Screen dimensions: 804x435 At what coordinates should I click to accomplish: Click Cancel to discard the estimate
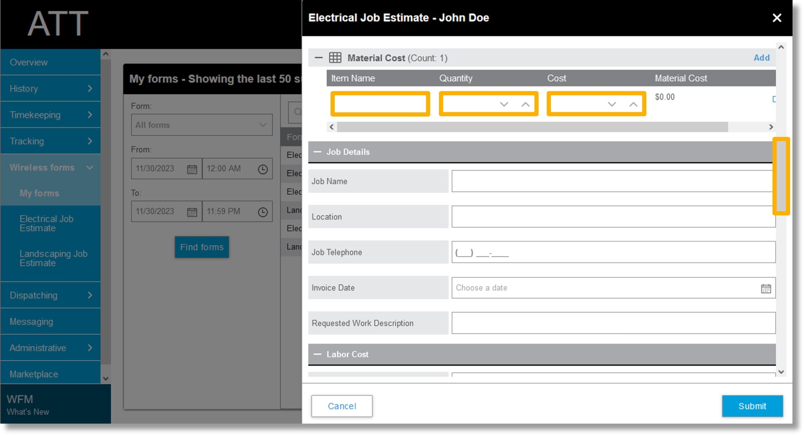point(342,406)
